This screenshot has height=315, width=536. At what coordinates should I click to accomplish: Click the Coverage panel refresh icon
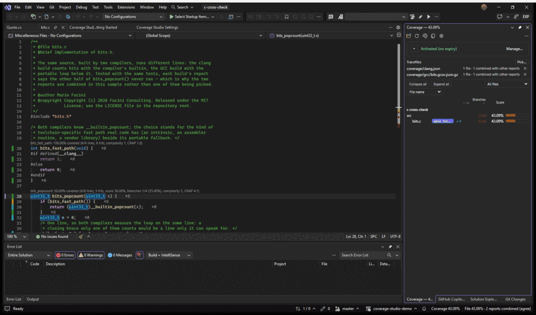pos(417,36)
